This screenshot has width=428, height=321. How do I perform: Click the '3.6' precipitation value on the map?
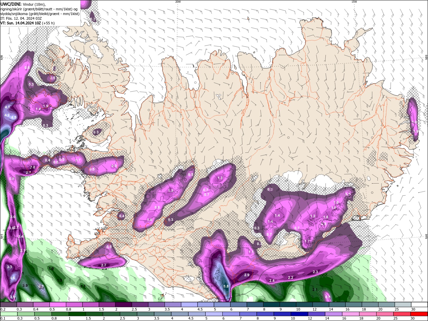click(x=13, y=217)
